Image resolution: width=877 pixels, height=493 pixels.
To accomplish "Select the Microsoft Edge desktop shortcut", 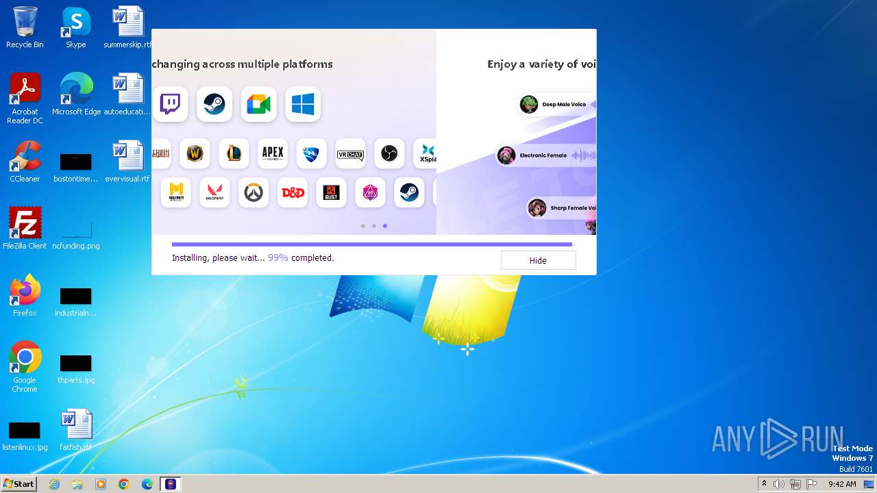I will pos(76,94).
